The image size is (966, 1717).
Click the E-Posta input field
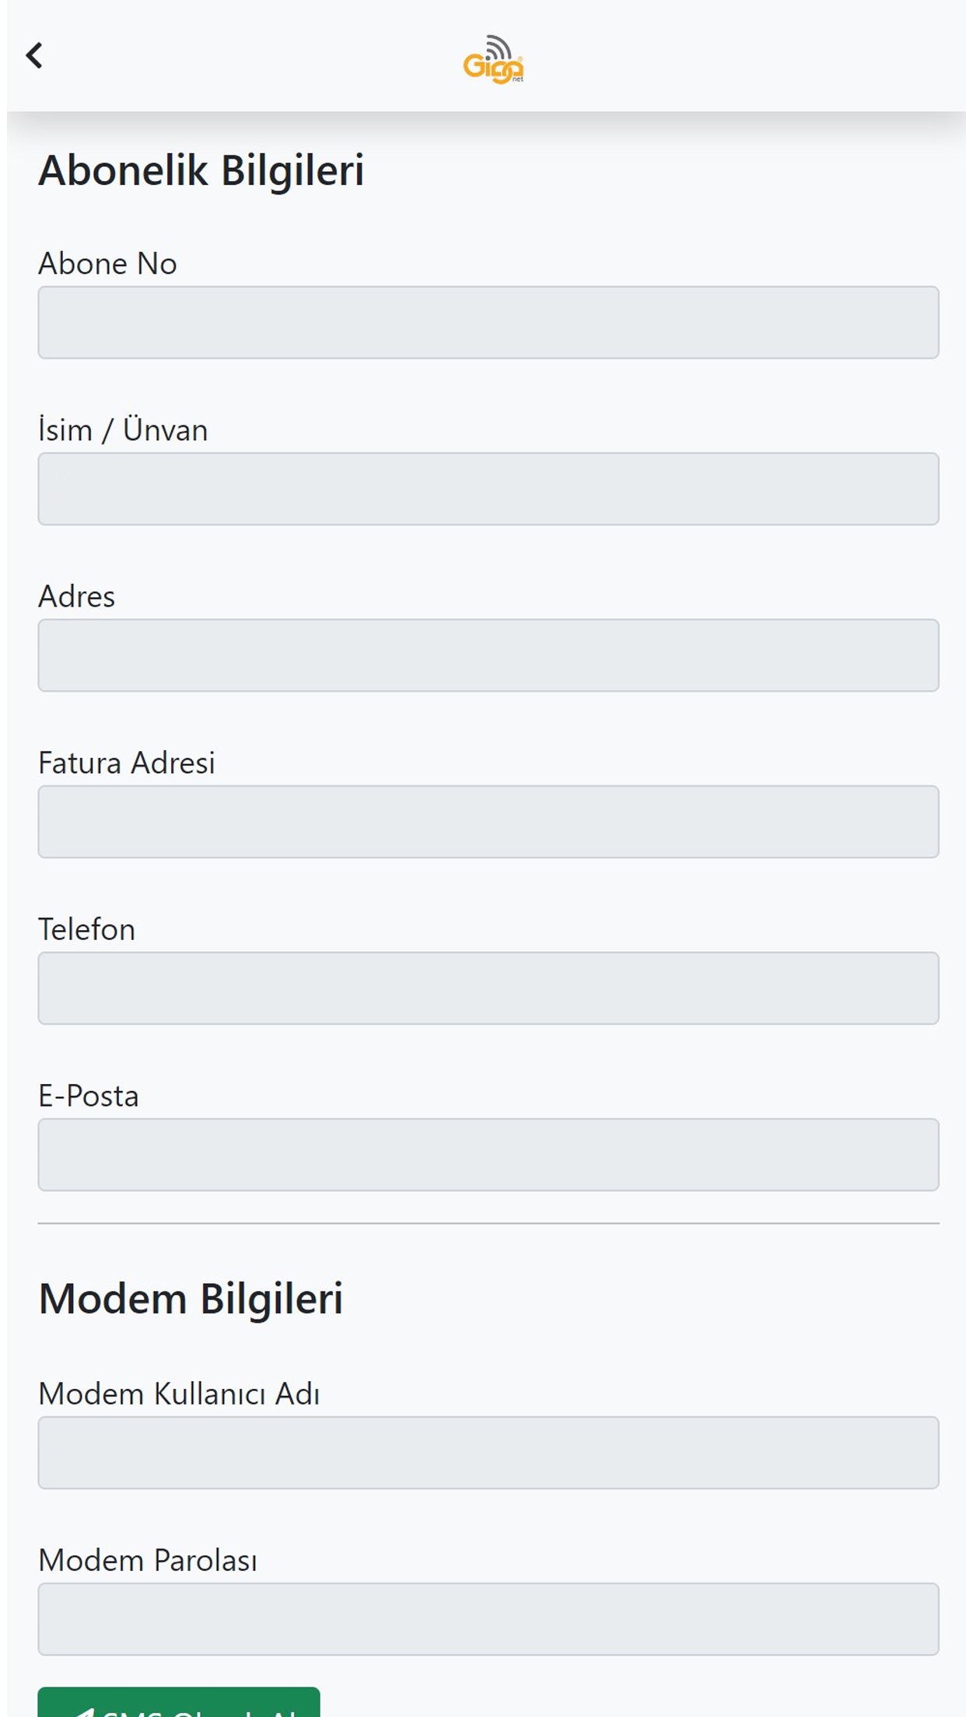[x=488, y=1155]
